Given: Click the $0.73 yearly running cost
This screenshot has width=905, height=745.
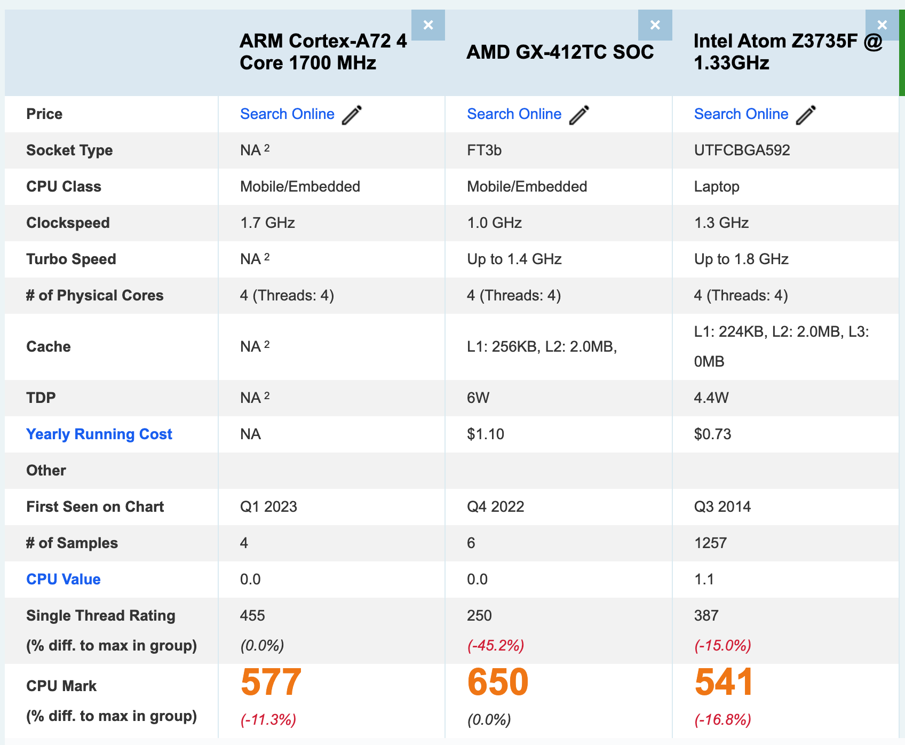Looking at the screenshot, I should point(712,434).
